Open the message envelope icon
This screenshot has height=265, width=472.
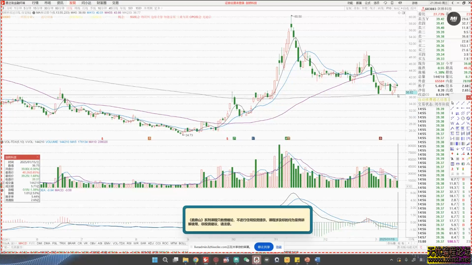point(400,3)
